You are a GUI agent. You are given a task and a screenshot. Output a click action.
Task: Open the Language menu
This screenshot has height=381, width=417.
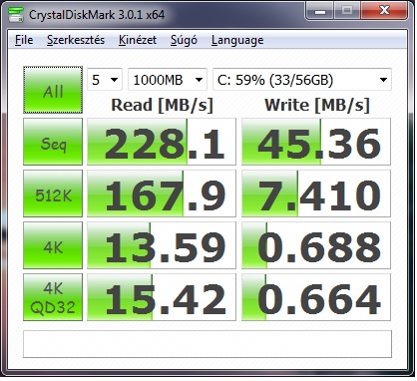237,40
